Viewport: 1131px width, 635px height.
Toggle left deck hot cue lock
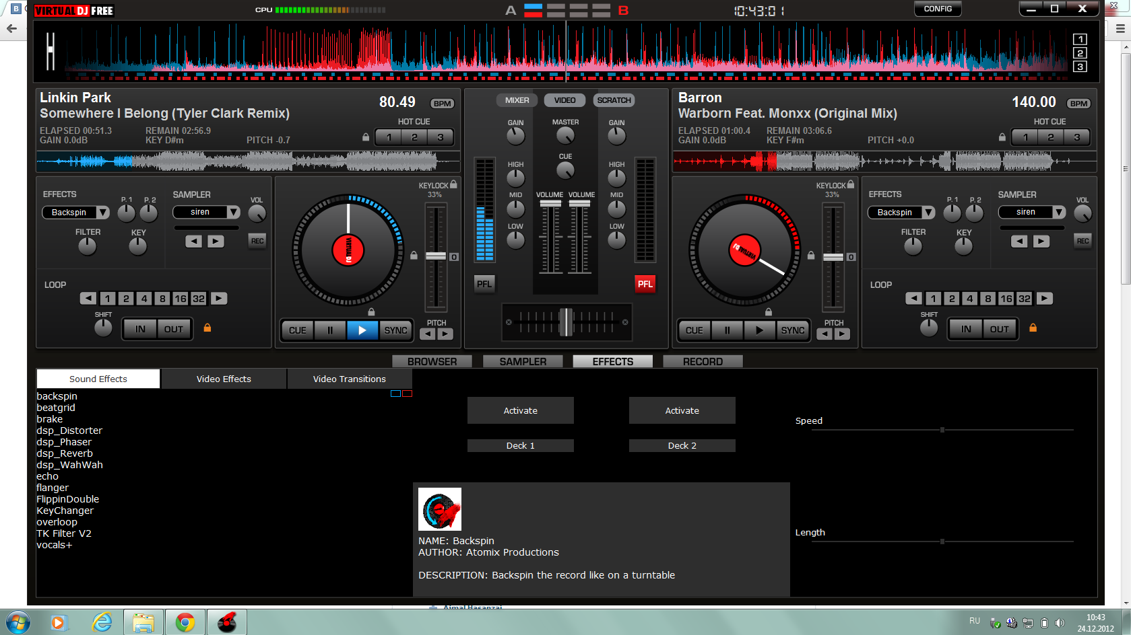tap(366, 137)
